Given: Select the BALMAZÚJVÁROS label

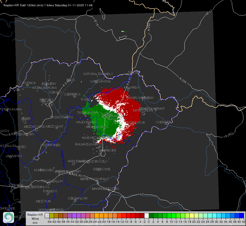Looking at the screenshot, I should (x=89, y=144).
